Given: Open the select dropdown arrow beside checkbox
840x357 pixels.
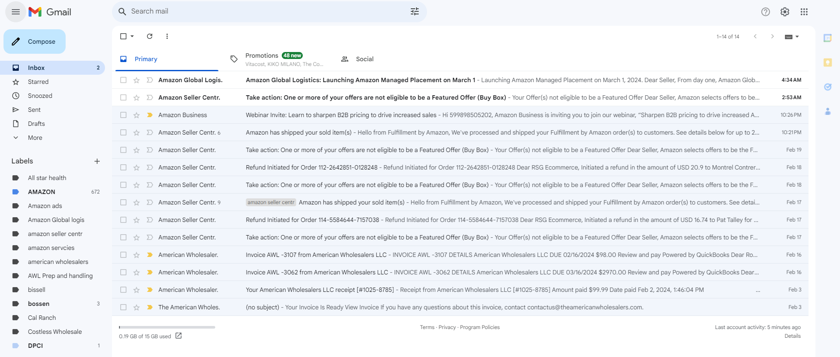Looking at the screenshot, I should 132,36.
